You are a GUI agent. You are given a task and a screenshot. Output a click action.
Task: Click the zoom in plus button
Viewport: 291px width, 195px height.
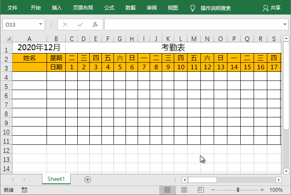click(x=262, y=190)
